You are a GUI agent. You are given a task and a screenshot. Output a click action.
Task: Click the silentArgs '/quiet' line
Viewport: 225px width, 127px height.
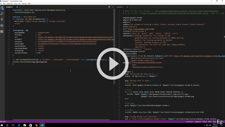(x=30, y=51)
